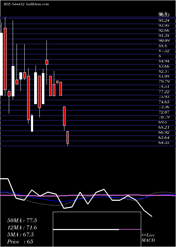
Task: Click the BSE 544452 chart title
Action: [14, 4]
